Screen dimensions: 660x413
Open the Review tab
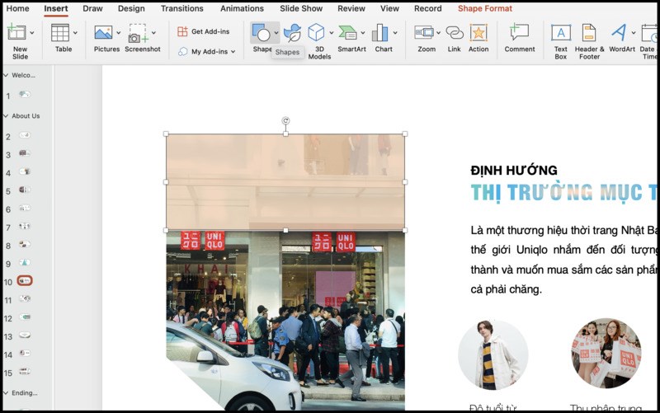(x=351, y=8)
